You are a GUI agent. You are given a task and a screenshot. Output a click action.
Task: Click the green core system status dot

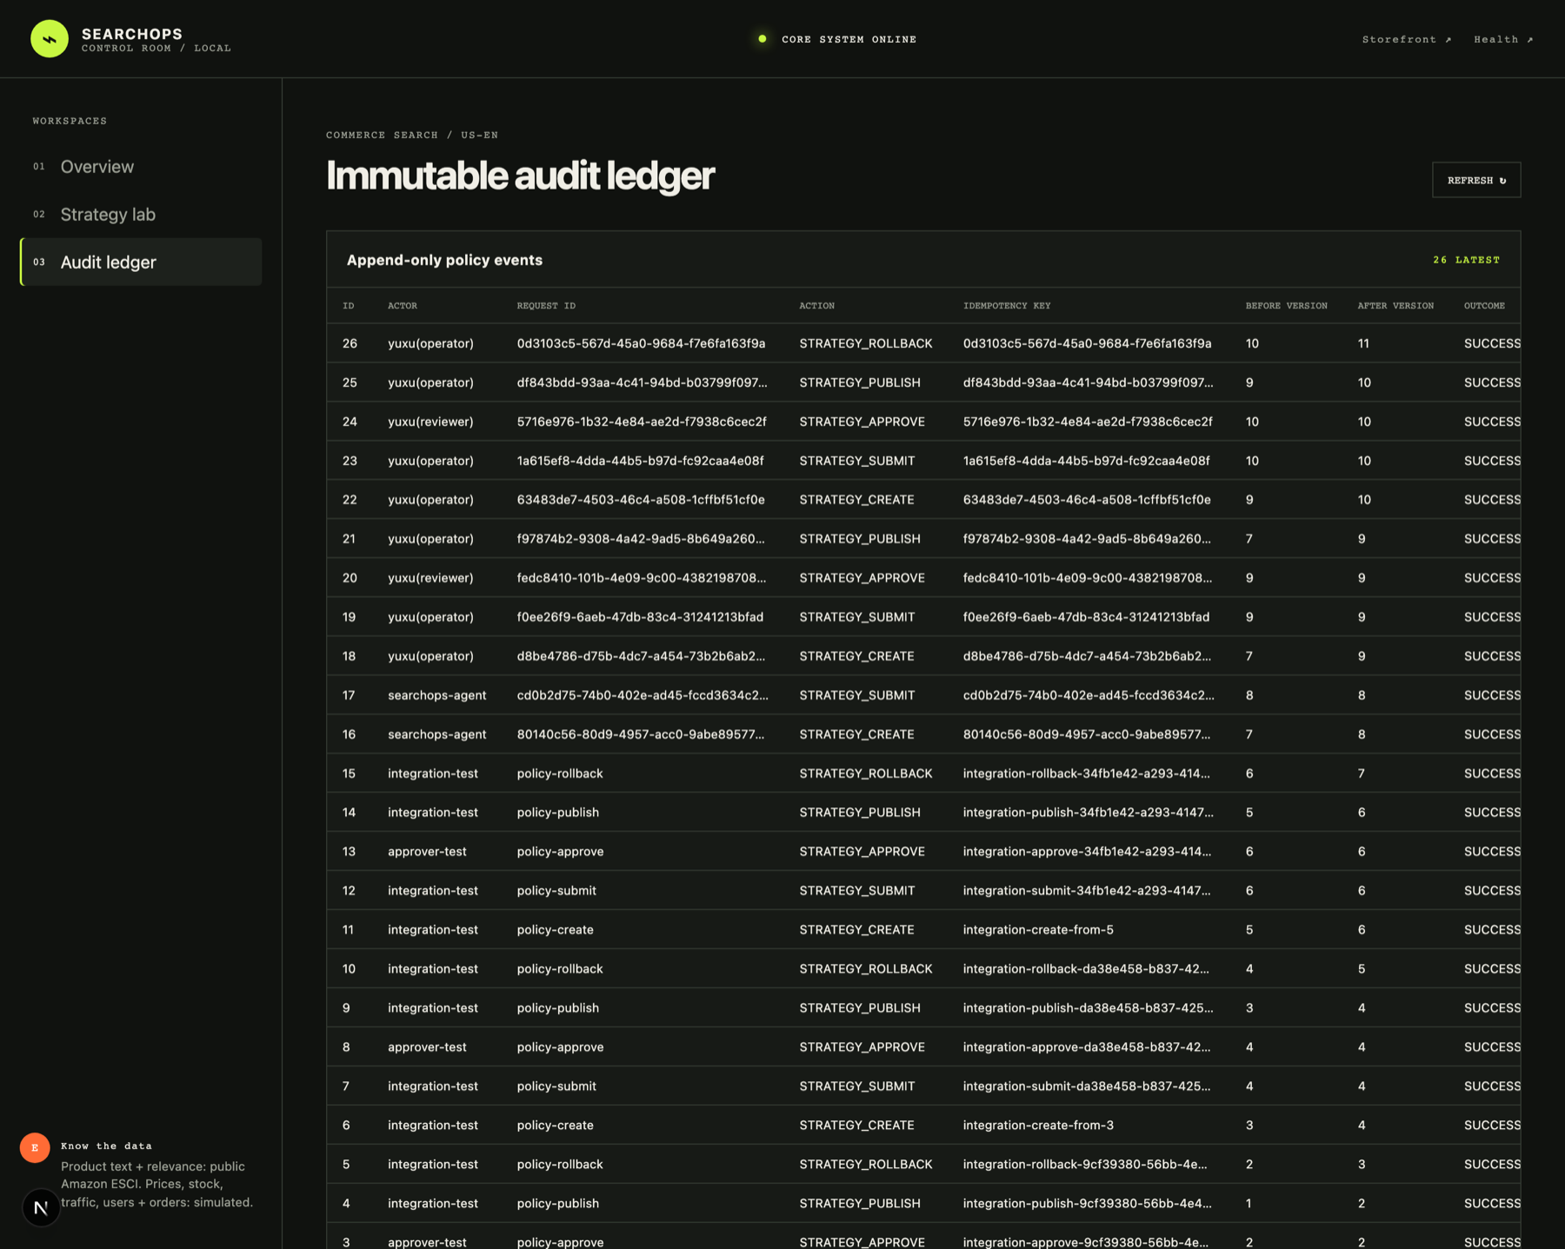click(762, 39)
